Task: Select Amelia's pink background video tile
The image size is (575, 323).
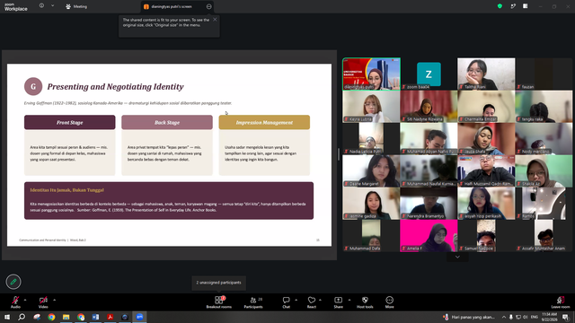Action: point(429,235)
